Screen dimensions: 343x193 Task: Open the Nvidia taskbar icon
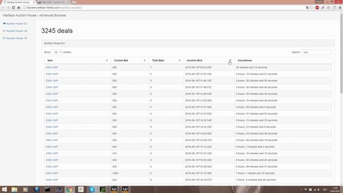pyautogui.click(x=103, y=189)
